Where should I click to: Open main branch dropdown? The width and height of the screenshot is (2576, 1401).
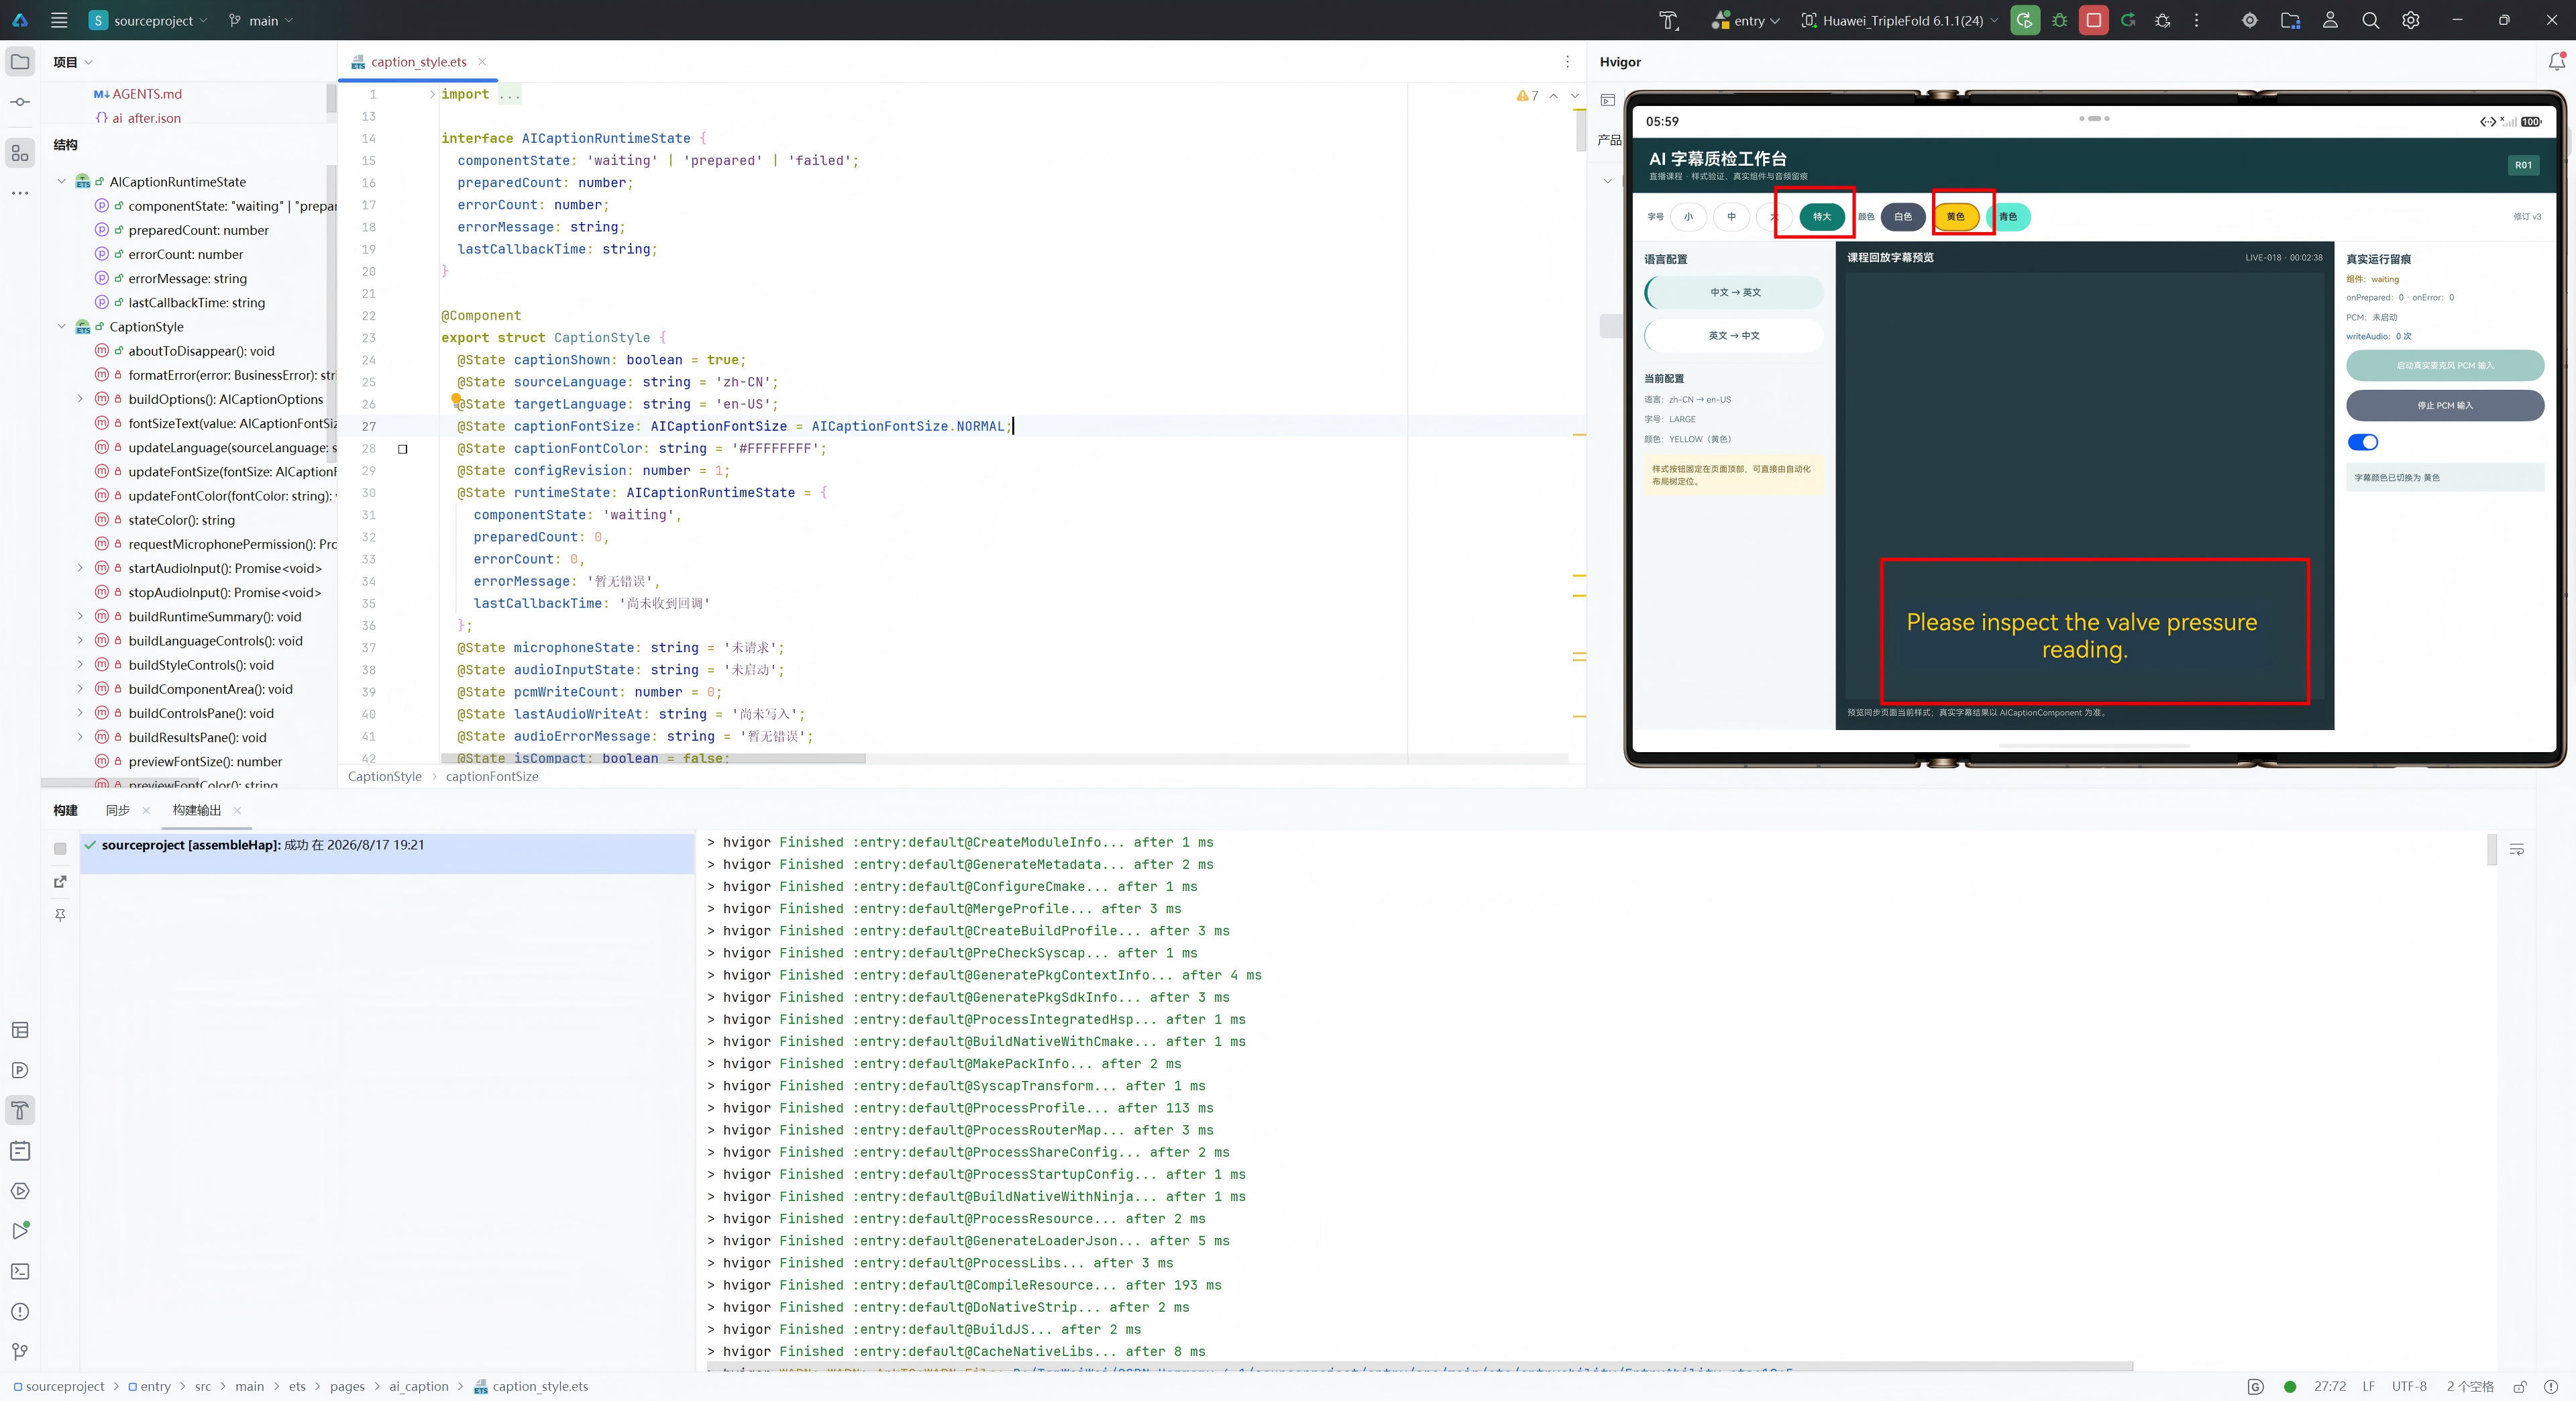tap(261, 20)
